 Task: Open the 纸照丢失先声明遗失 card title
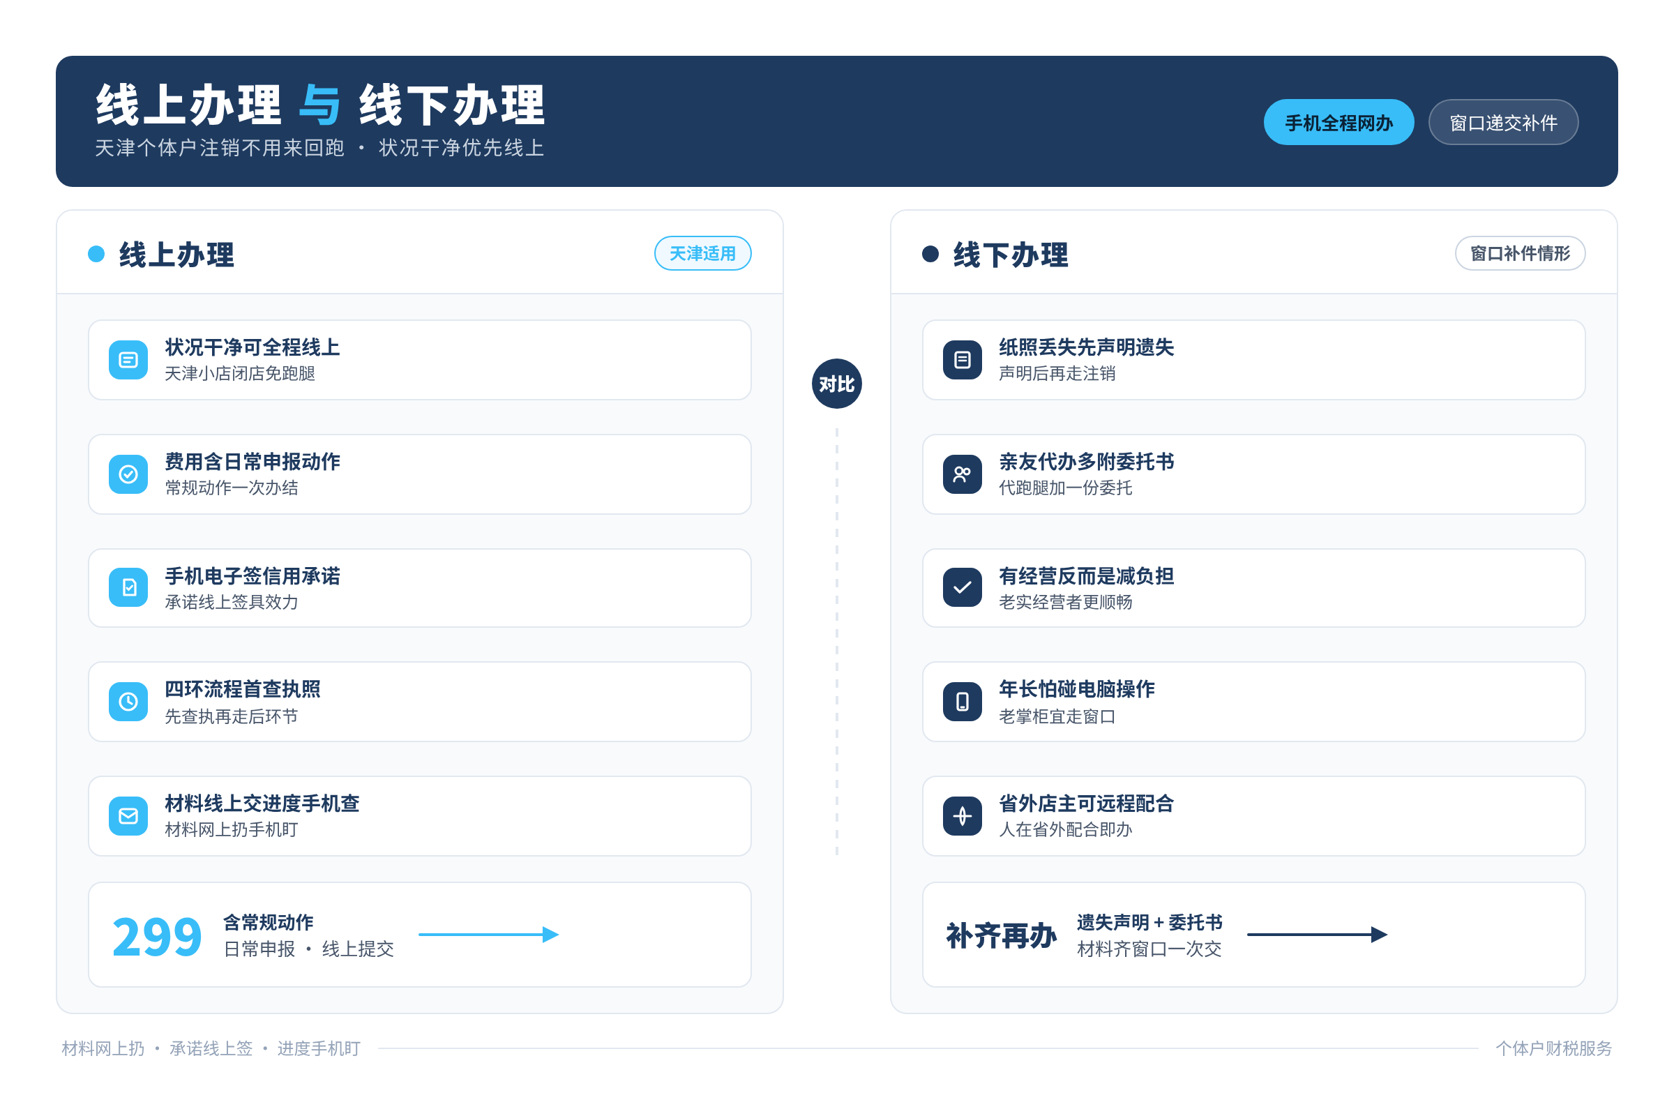[1087, 347]
